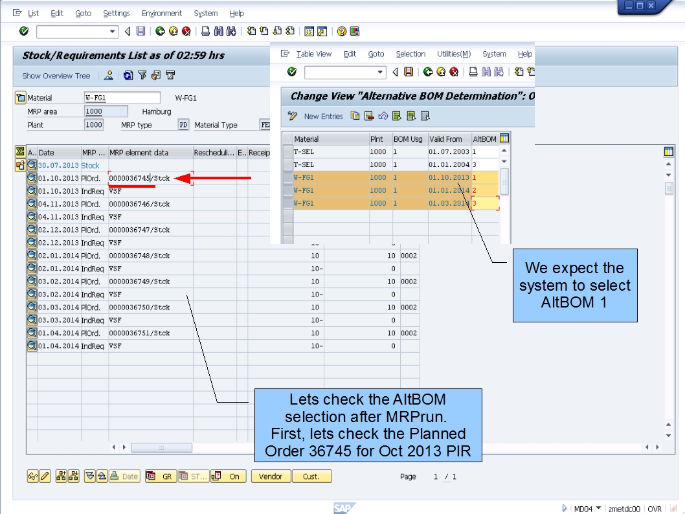685x514 pixels.
Task: Open the filter icon on the MD04 toolbar
Action: 143,76
